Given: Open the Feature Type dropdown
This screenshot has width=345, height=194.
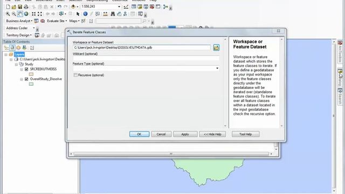Looking at the screenshot, I should pyautogui.click(x=217, y=68).
